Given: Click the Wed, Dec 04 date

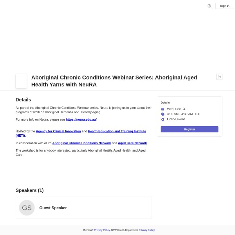Looking at the screenshot, I should coord(176,109).
